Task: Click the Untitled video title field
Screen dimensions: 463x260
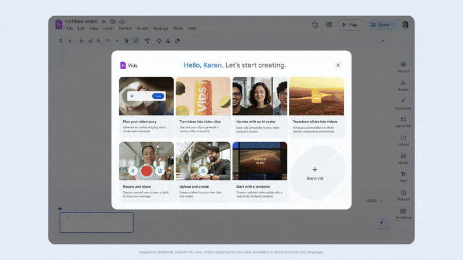Action: 82,21
